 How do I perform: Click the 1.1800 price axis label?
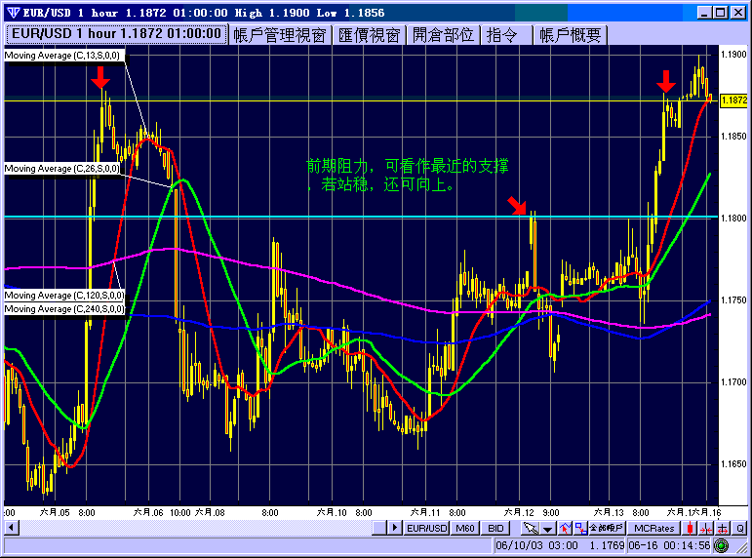pos(733,219)
